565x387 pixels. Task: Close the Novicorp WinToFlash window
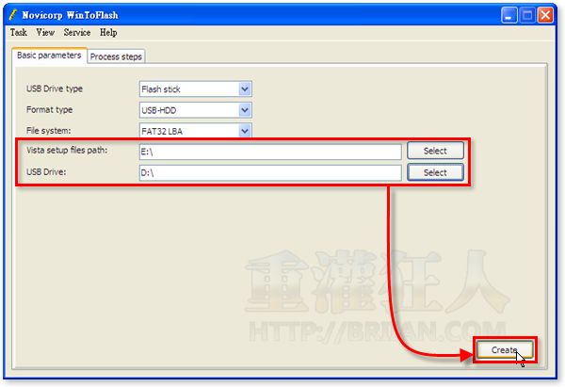pos(545,15)
